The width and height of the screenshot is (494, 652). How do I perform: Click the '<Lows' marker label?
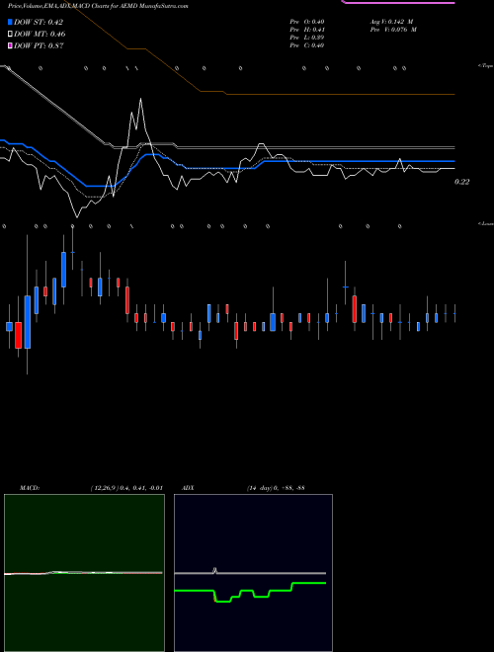(x=486, y=223)
